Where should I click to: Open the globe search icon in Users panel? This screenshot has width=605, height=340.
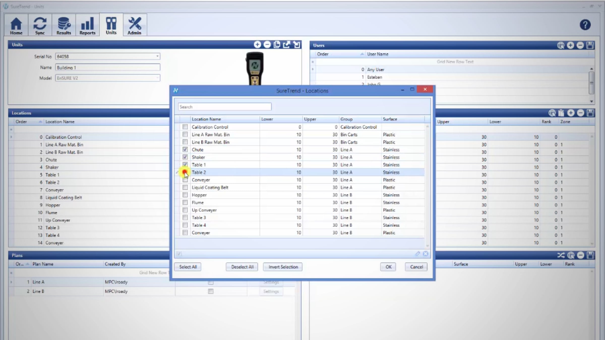tap(561, 45)
